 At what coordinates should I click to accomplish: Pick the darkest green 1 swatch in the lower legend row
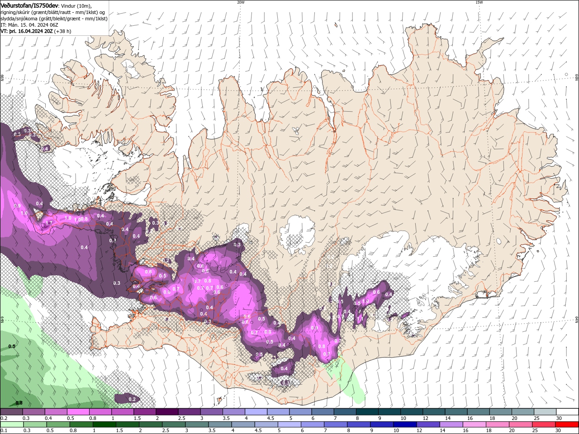pyautogui.click(x=104, y=425)
